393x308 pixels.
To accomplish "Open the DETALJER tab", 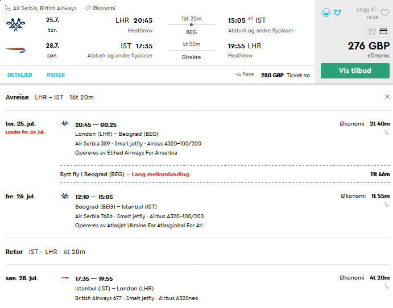I will click(20, 75).
